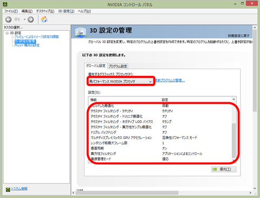Screen dimensions: 260x198
Task: Open the システム情報 link
Action: point(19,189)
